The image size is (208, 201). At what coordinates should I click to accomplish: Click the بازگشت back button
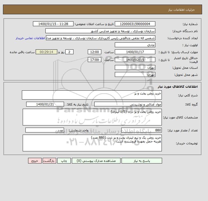pyautogui.click(x=49, y=161)
